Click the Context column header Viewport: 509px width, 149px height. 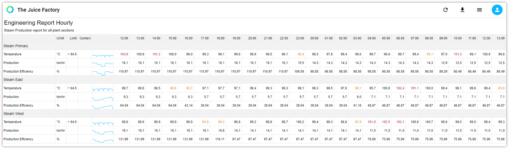pos(85,38)
